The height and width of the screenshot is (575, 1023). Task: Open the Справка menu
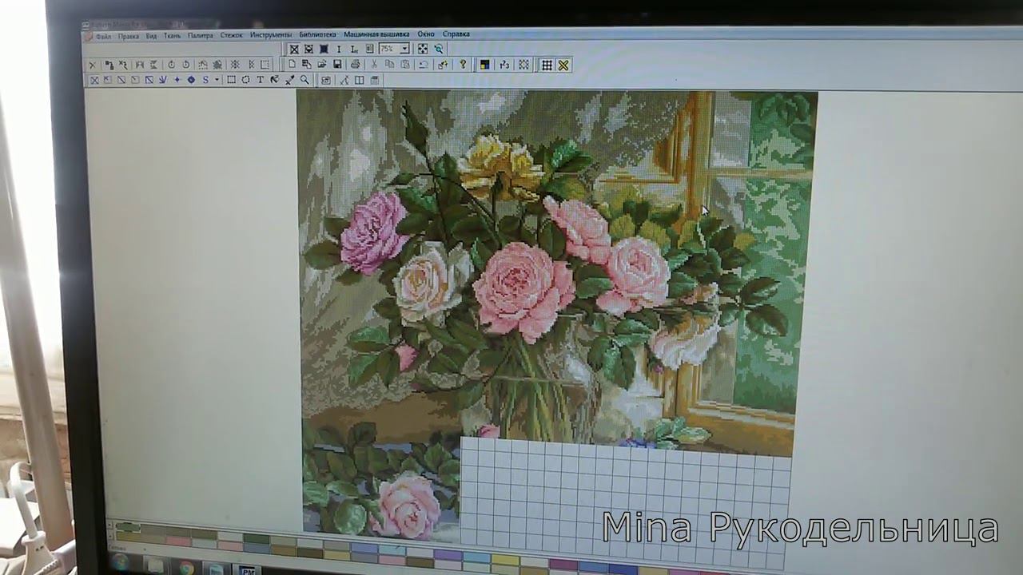click(x=456, y=34)
